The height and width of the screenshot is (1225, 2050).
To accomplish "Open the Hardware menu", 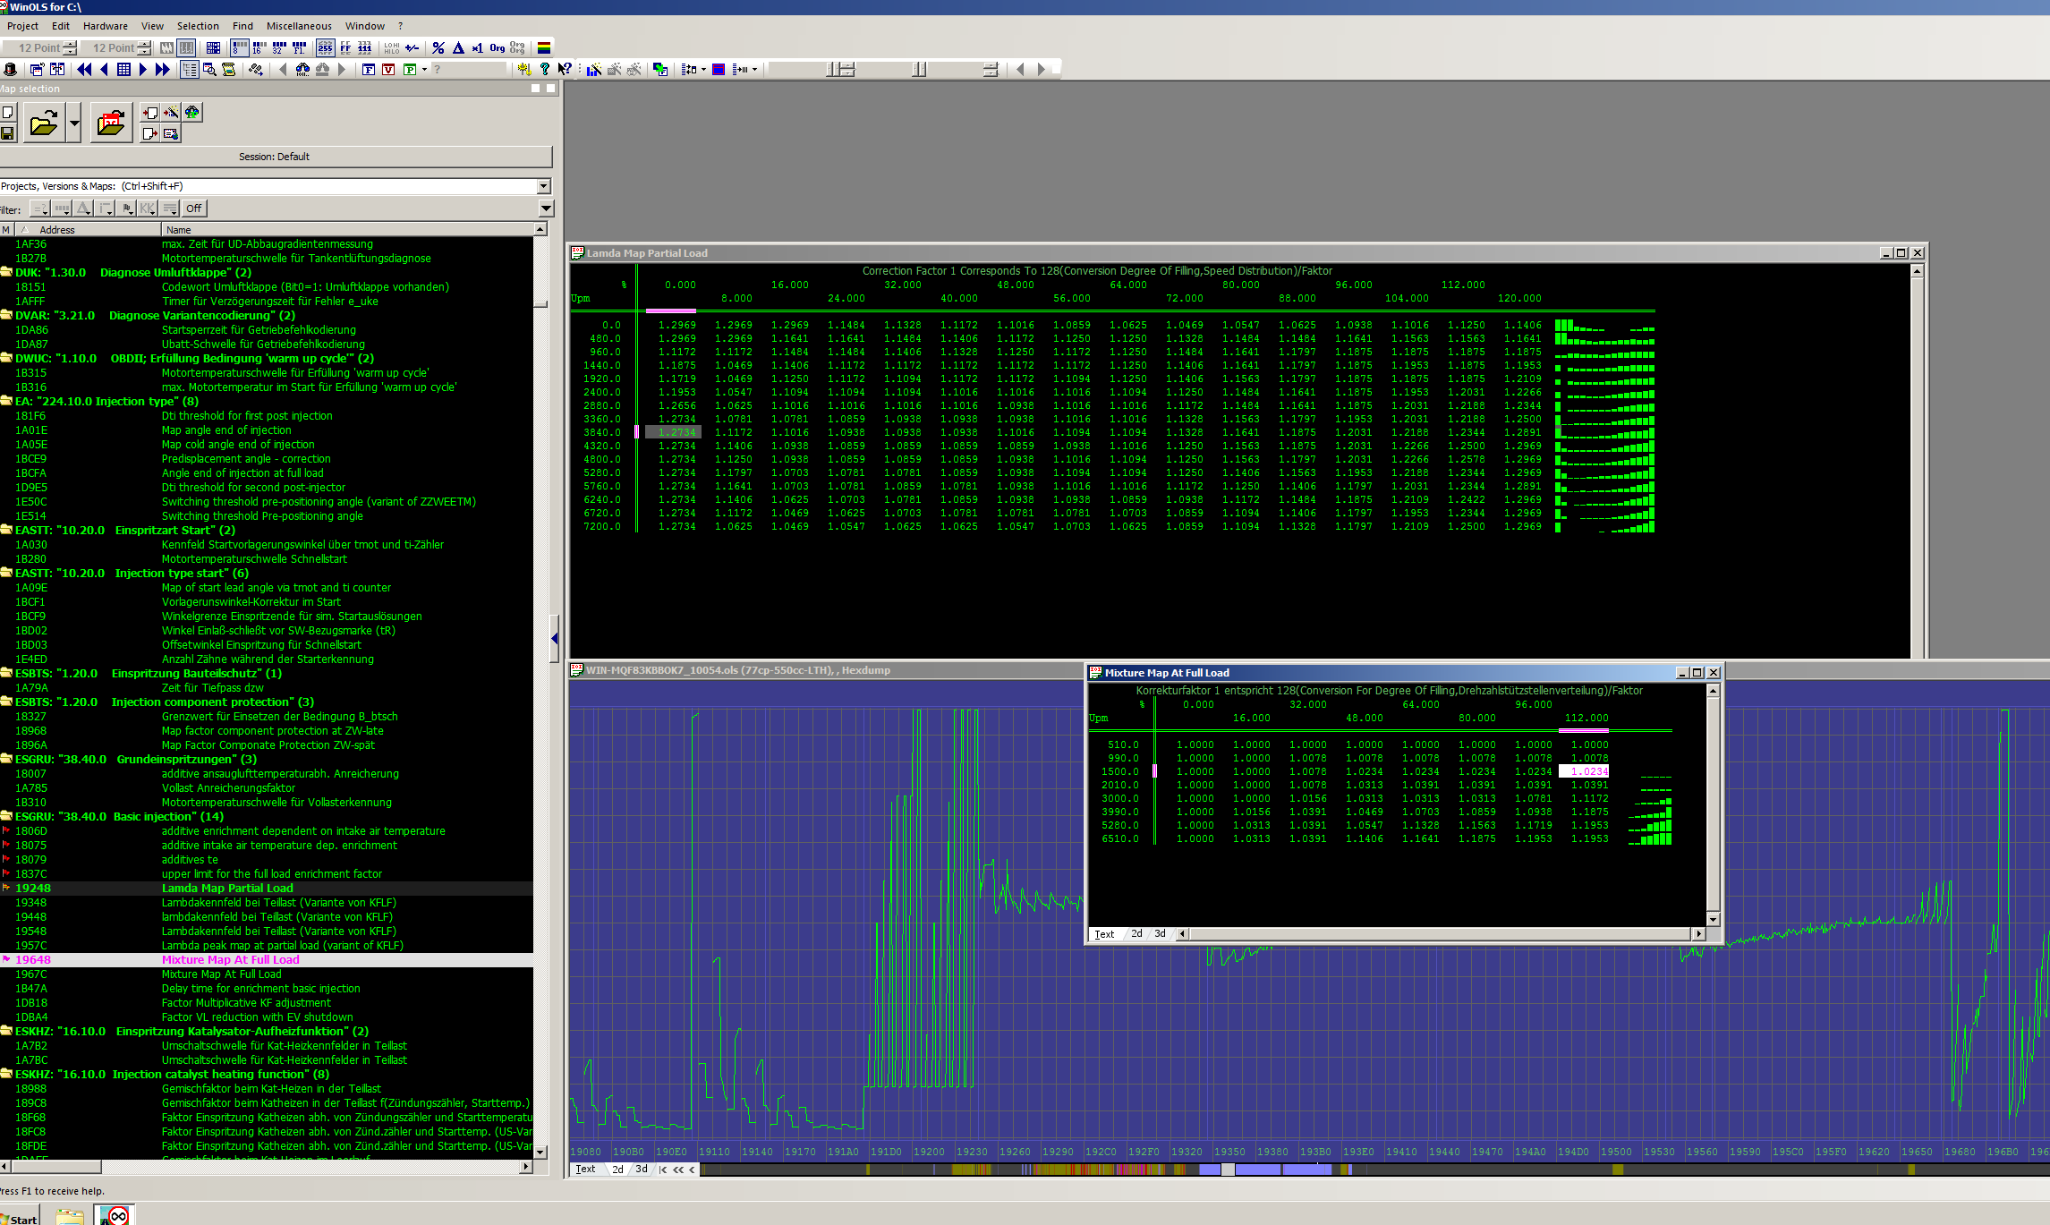I will (105, 26).
